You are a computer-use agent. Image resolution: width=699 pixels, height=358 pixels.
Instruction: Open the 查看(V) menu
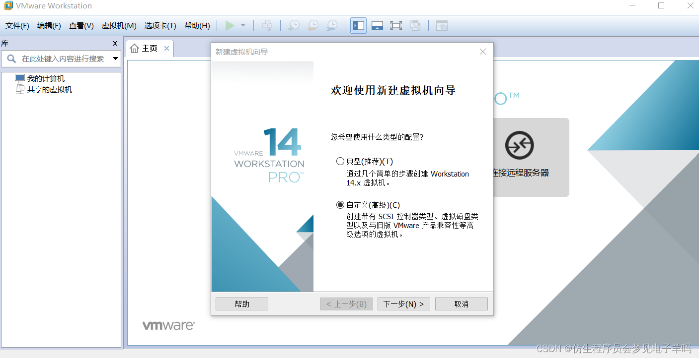[81, 25]
